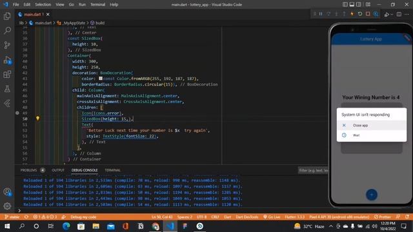This screenshot has width=413, height=232.
Task: Click the Pixel 4 emulator device in status bar
Action: [x=339, y=217]
